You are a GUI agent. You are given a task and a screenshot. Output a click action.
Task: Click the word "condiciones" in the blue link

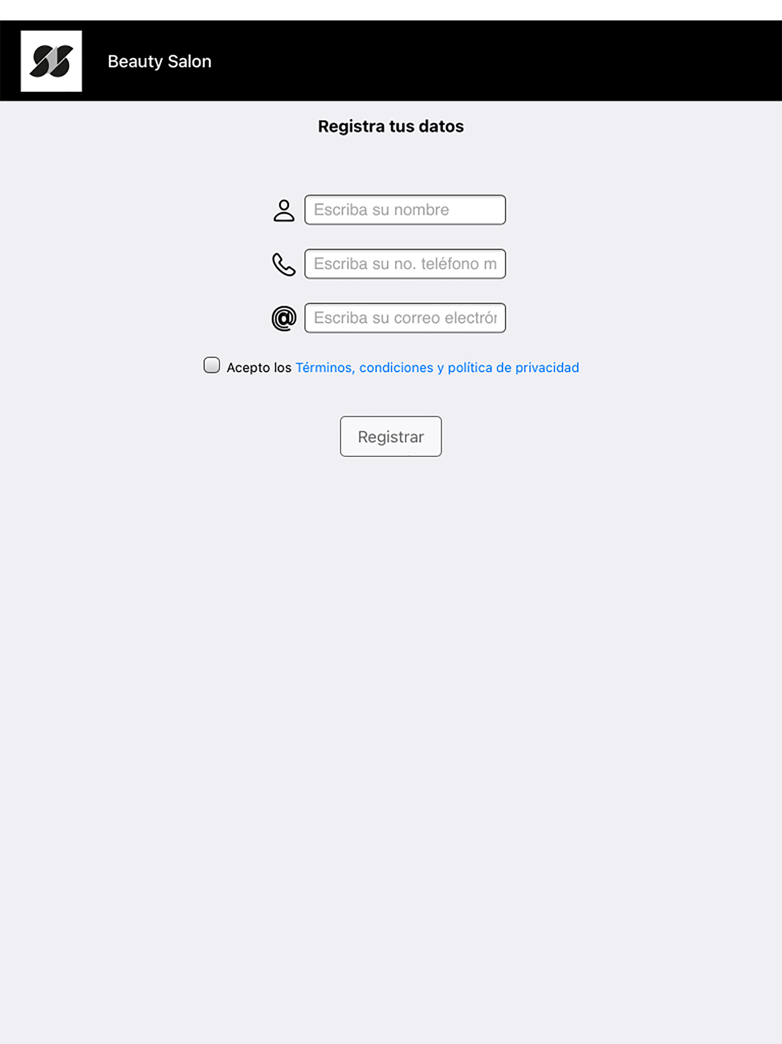pyautogui.click(x=396, y=368)
